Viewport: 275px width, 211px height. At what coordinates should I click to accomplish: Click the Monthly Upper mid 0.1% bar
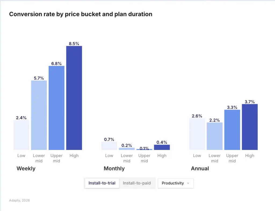click(144, 149)
